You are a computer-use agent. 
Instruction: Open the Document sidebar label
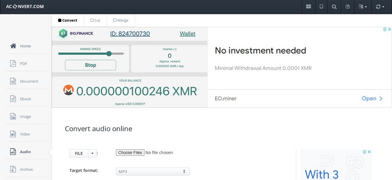coord(29,81)
